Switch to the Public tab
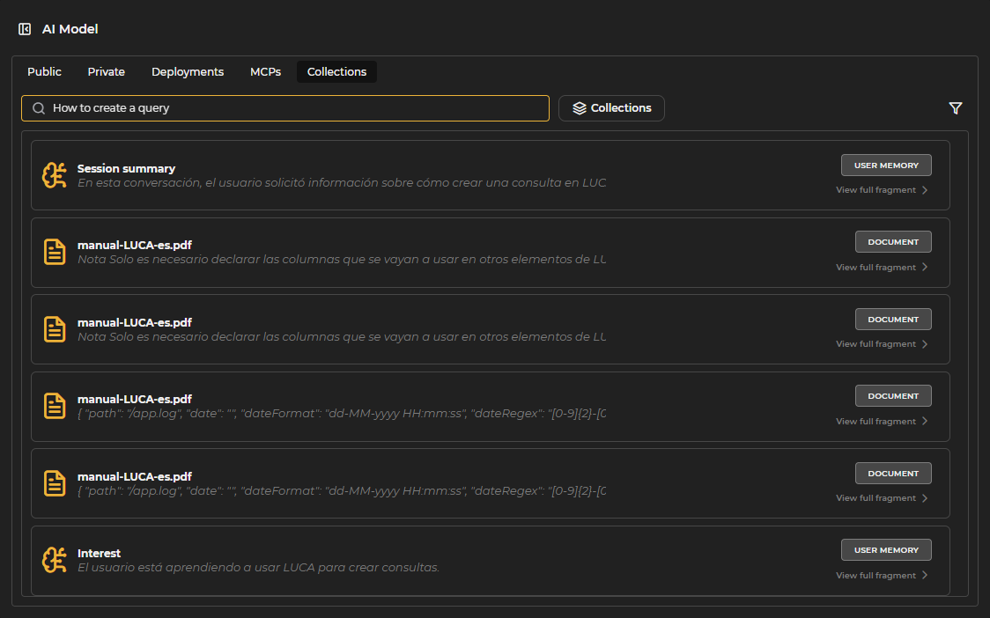Image resolution: width=990 pixels, height=618 pixels. coord(44,72)
